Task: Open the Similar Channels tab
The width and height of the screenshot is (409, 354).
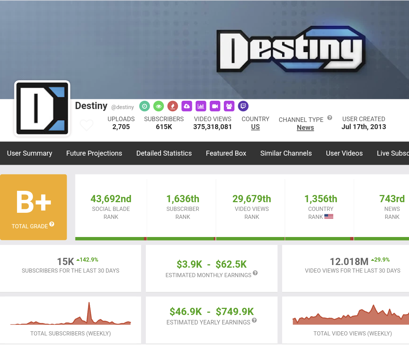Action: click(286, 153)
